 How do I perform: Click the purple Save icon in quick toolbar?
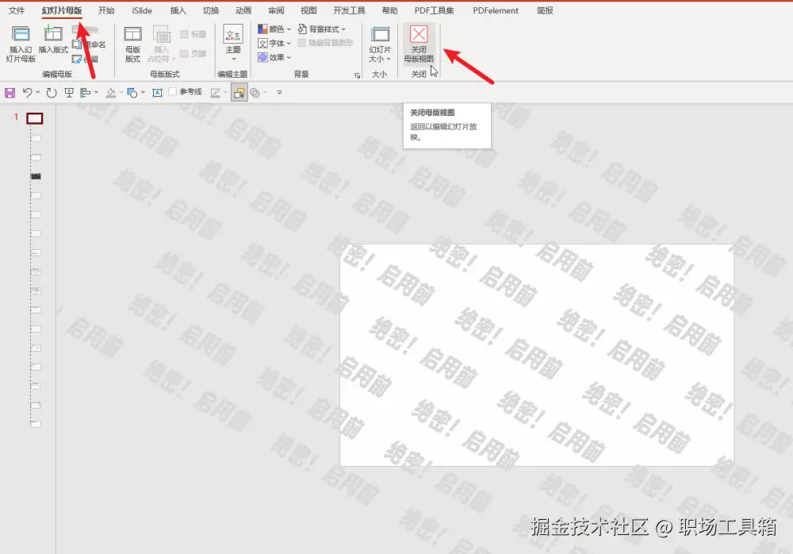[x=10, y=93]
